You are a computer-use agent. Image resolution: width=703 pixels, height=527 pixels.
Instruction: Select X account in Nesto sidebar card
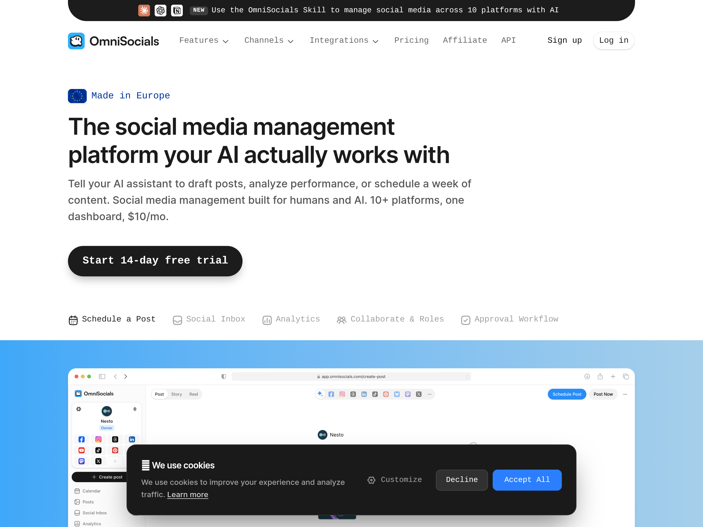98,461
